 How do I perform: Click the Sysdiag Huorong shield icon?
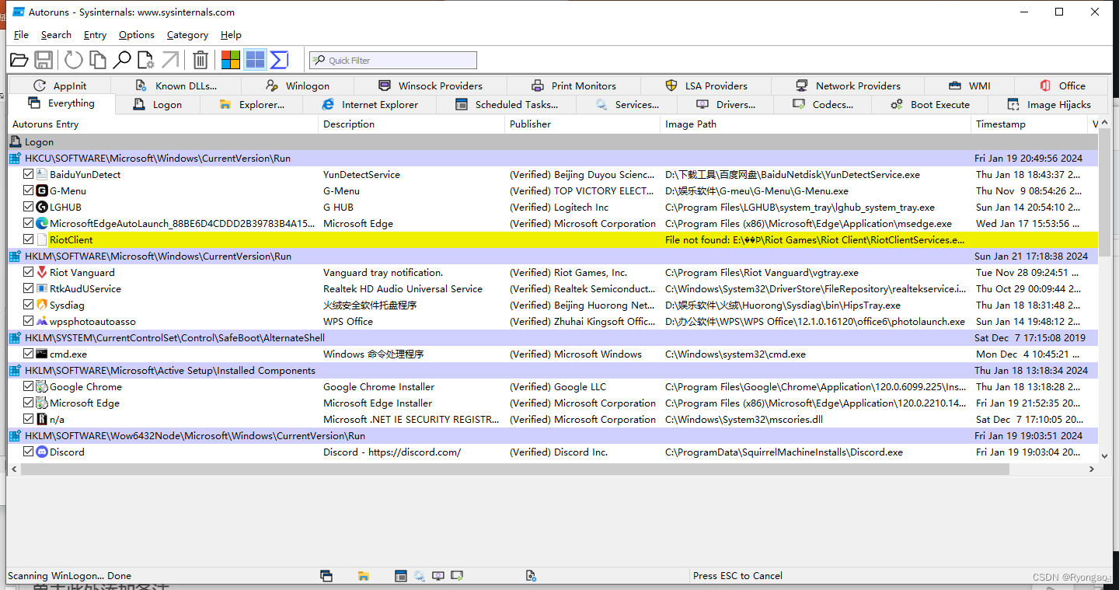pos(42,305)
